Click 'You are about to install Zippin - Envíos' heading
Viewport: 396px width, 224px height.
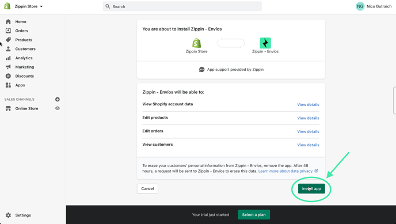click(x=182, y=29)
